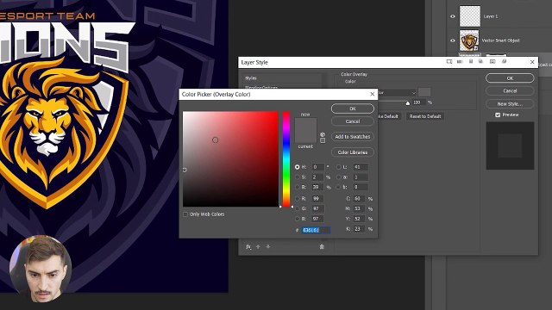The height and width of the screenshot is (310, 552).
Task: Click Add to Swatches
Action: pos(353,136)
